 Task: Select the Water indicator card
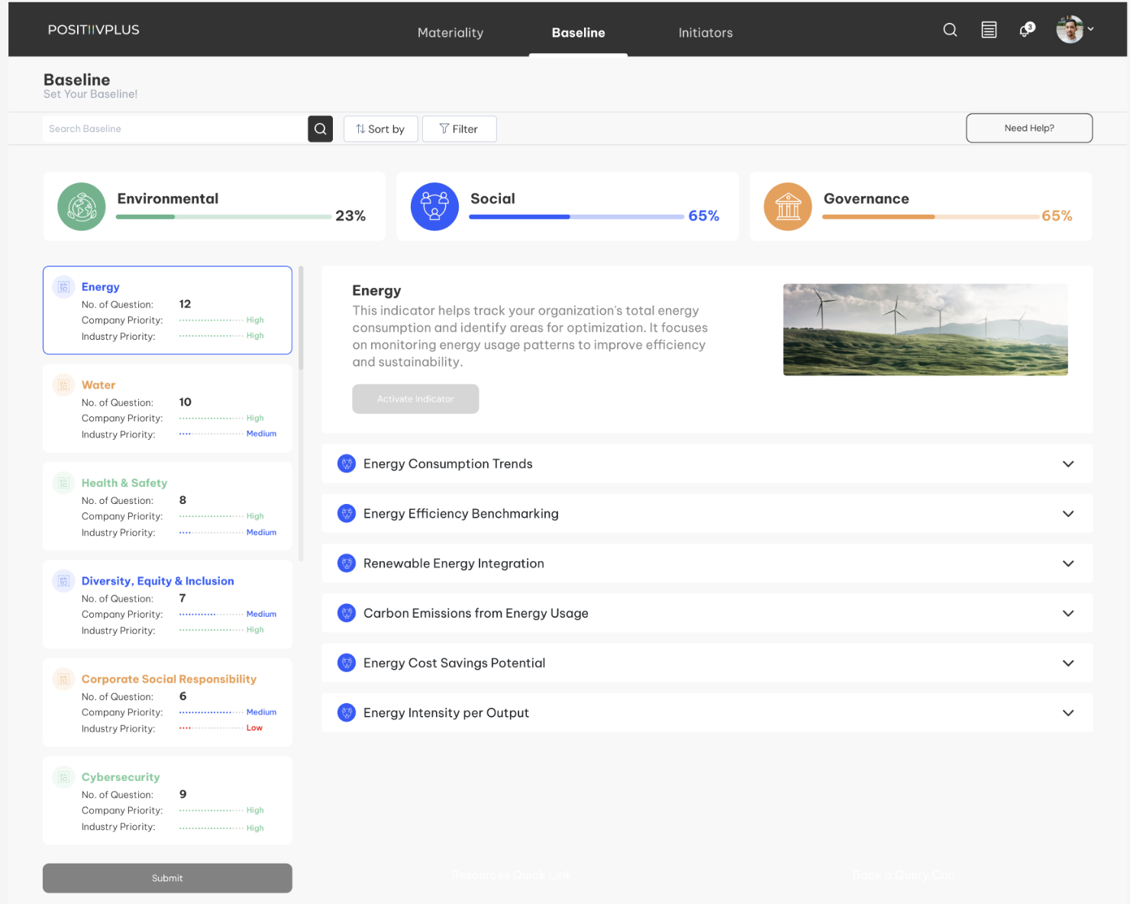(167, 408)
